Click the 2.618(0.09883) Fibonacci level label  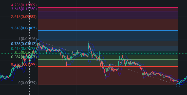(x=24, y=17)
